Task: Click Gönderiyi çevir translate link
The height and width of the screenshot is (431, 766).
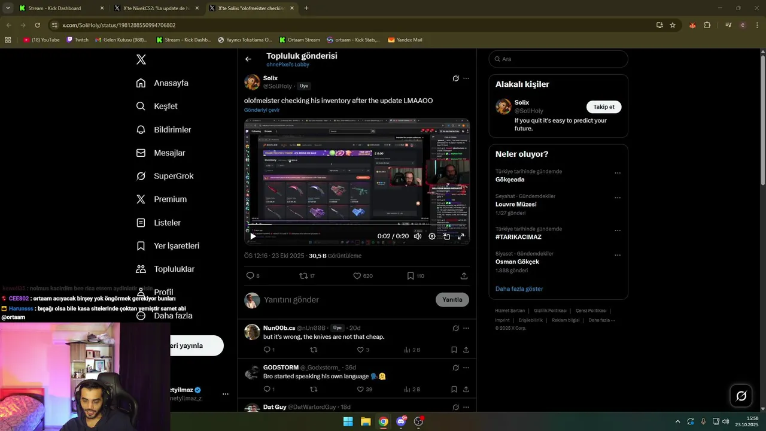Action: pos(262,110)
